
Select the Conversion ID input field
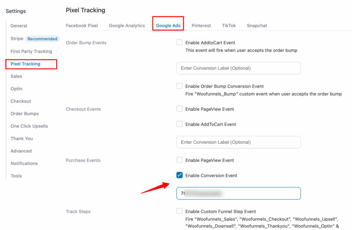(239, 194)
